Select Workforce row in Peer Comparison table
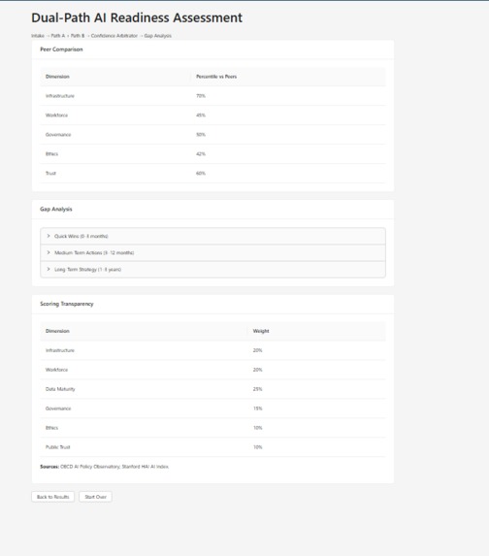Image resolution: width=489 pixels, height=556 pixels. (212, 115)
